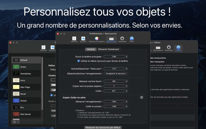Close the Préférences Raccourcis window
Viewport: 206px width, 129px height.
click(x=58, y=34)
